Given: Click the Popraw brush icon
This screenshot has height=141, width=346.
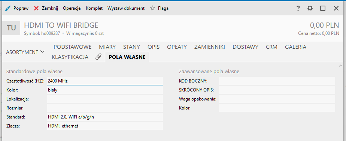Looking at the screenshot, I should coord(8,8).
